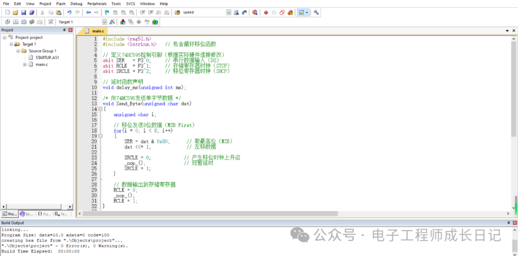Open the Target 1 selection dropdown
This screenshot has width=518, height=256.
105,22
